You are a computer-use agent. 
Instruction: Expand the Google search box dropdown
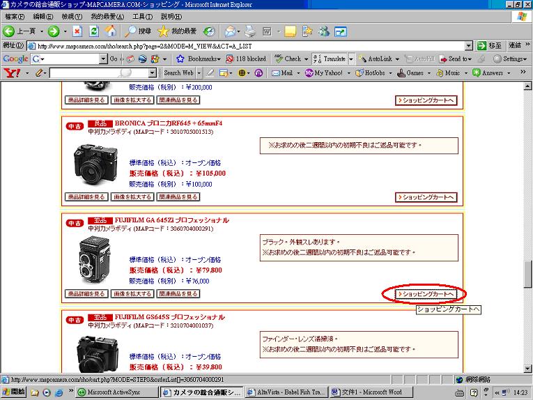[103, 59]
